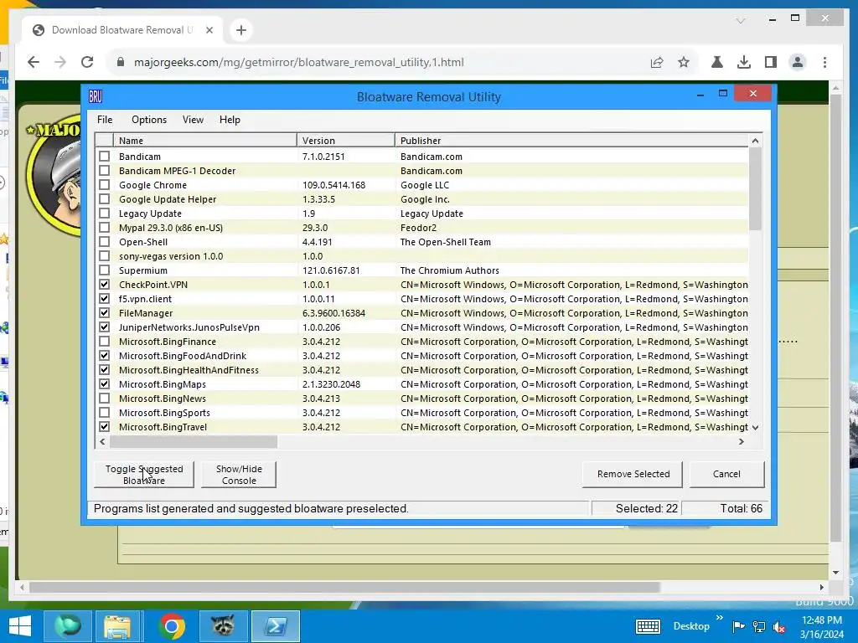Show hidden taskbar toolbar items chevron

(719, 619)
